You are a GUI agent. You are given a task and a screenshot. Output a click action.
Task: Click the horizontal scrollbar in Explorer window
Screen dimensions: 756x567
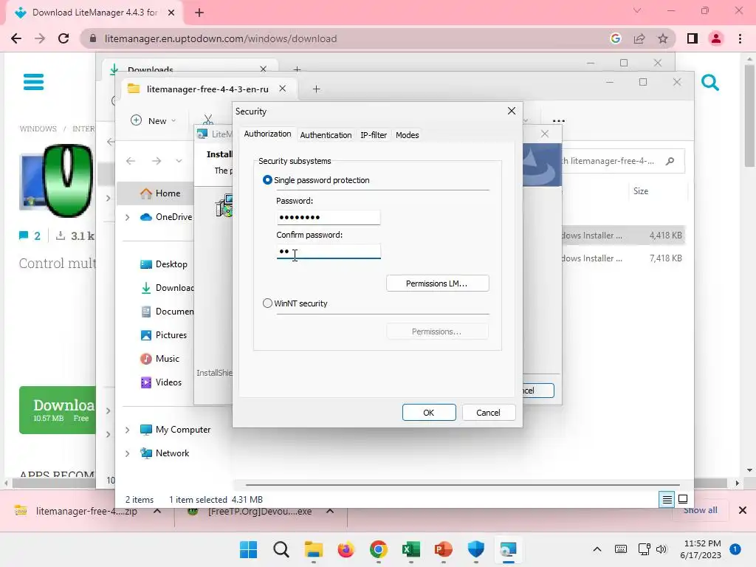462,484
